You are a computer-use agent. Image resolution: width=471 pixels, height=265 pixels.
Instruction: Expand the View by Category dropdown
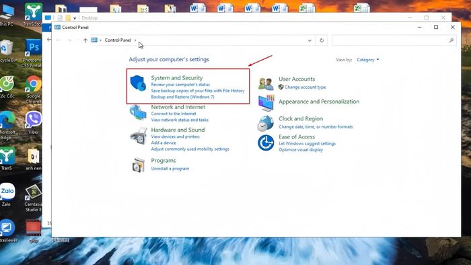tap(367, 60)
